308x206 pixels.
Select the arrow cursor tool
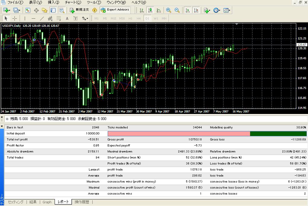6,18
